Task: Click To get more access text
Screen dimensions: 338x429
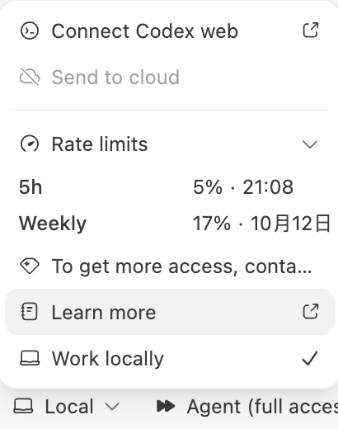Action: pos(182,266)
